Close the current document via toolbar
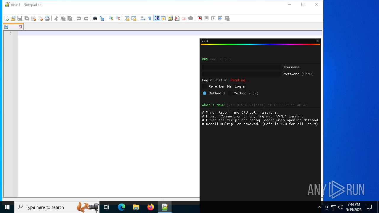379x213 pixels. 33,18
